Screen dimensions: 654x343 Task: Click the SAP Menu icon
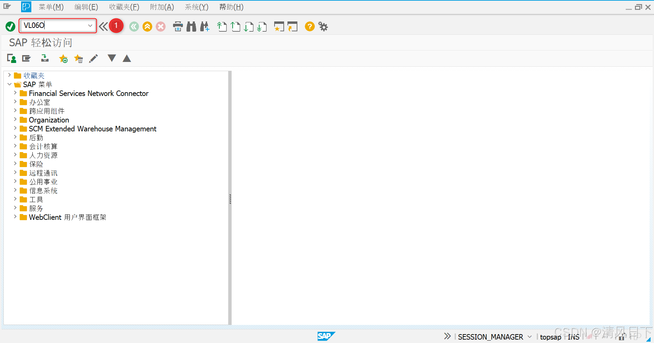tap(27, 59)
